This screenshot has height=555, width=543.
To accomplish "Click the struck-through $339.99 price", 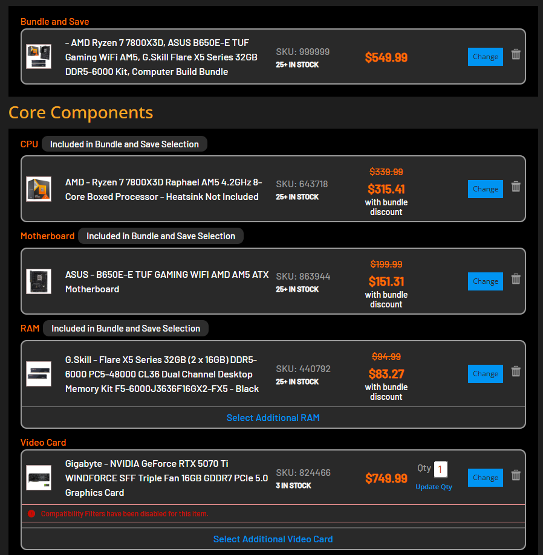I will [386, 172].
